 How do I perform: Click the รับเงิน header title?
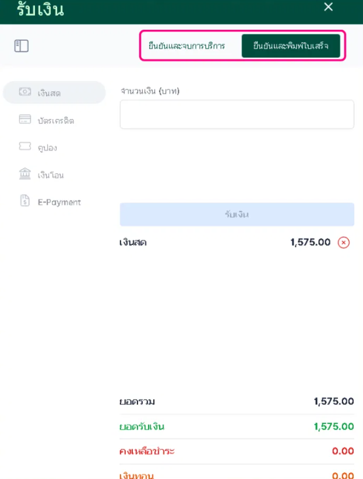[x=40, y=9]
